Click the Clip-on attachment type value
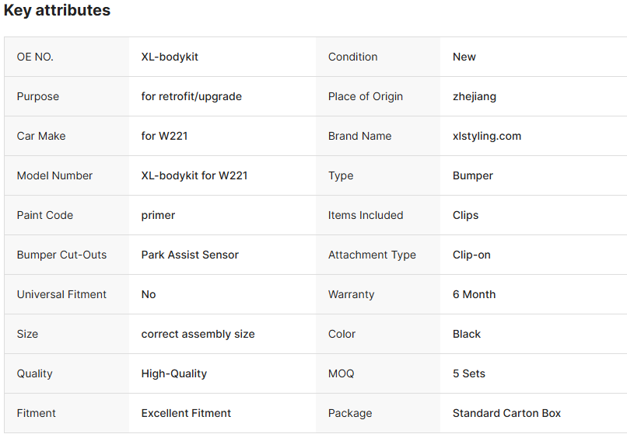Screen dimensions: 627x434 tap(471, 255)
